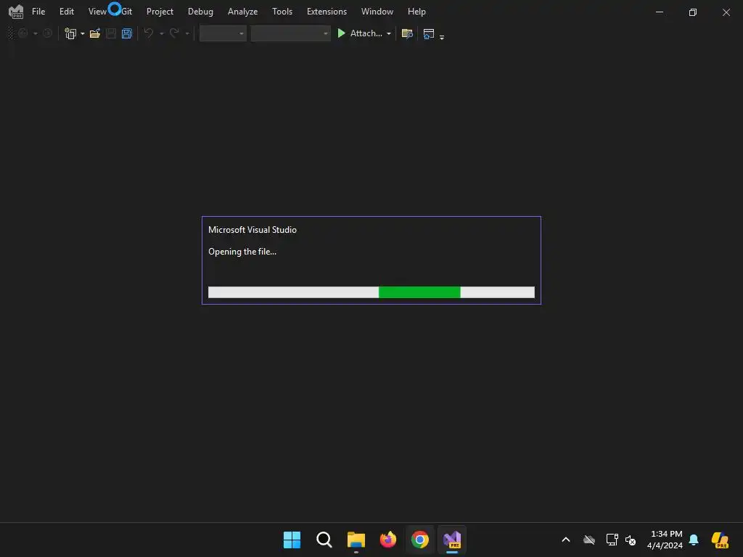Click the Undo toolbar icon
Screen dimensions: 743x557
148,33
